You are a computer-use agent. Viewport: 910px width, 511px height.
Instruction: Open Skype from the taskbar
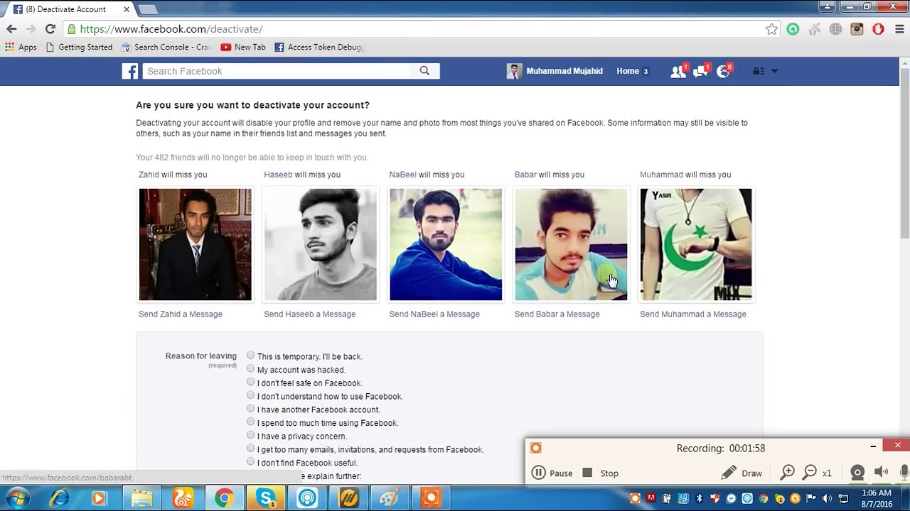[x=266, y=498]
